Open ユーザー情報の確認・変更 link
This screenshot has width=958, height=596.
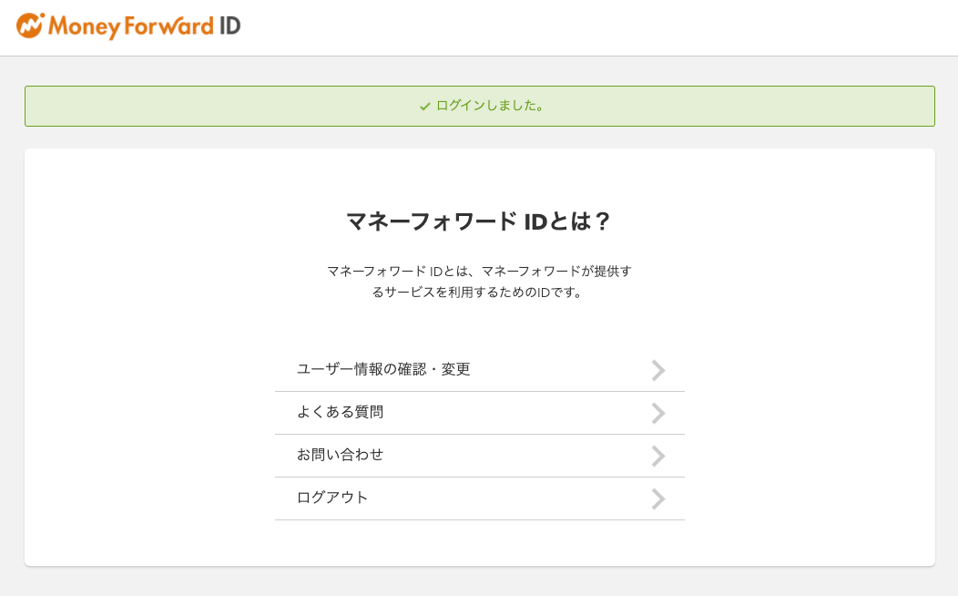[480, 370]
